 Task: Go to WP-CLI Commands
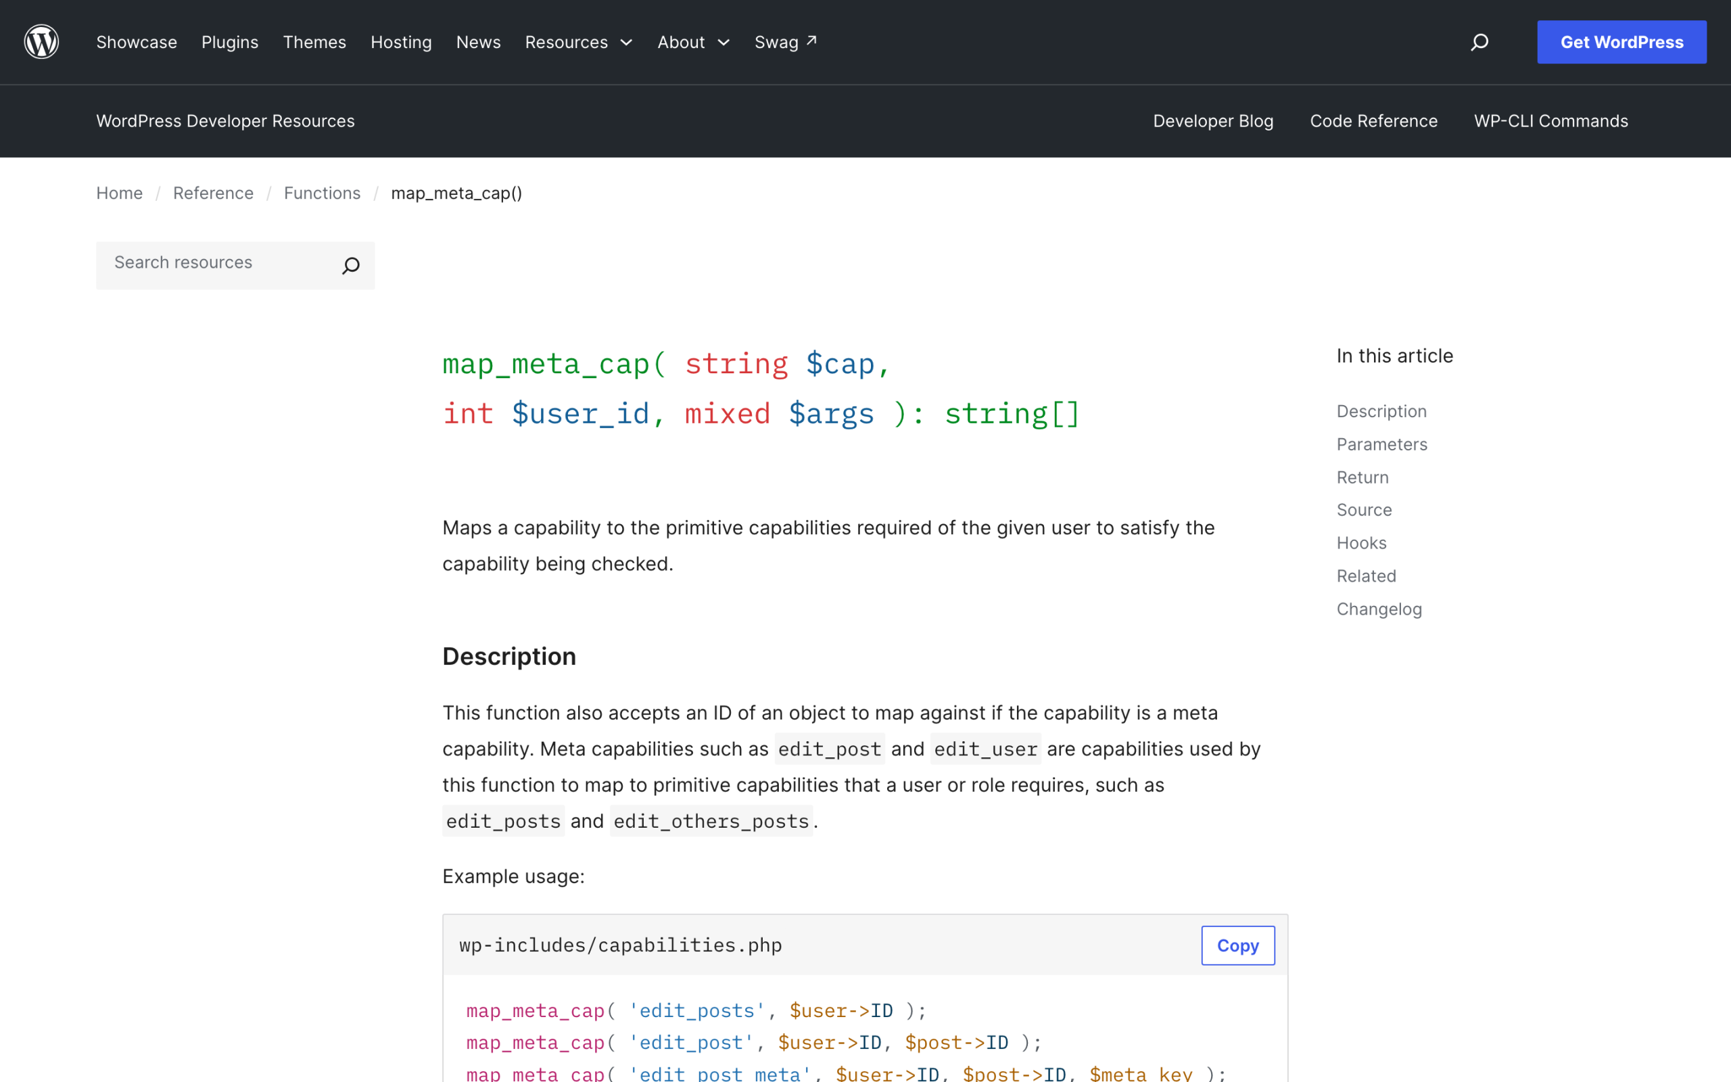point(1550,121)
